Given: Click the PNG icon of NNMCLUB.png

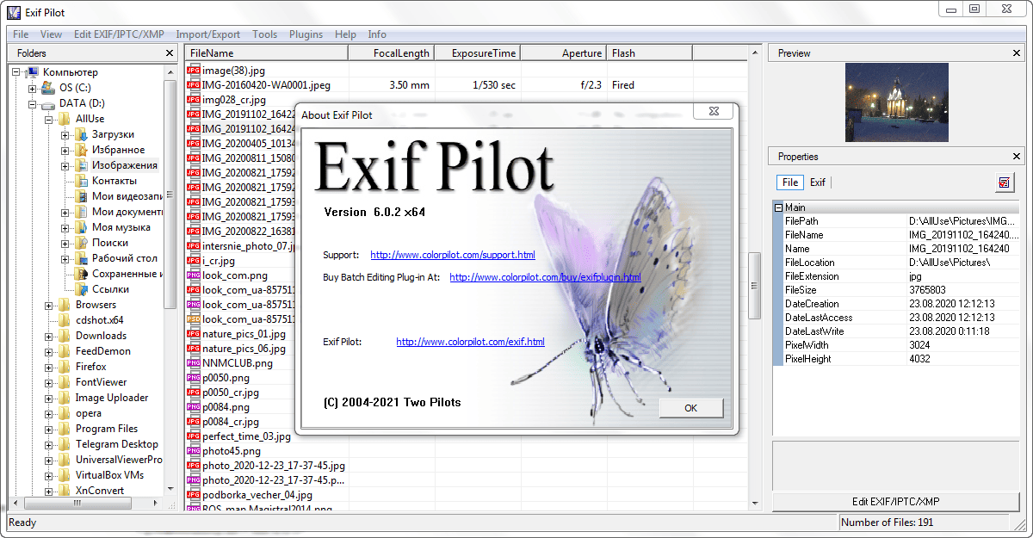Looking at the screenshot, I should (x=194, y=363).
